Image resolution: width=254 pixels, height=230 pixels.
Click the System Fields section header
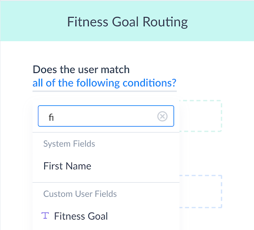pyautogui.click(x=69, y=144)
